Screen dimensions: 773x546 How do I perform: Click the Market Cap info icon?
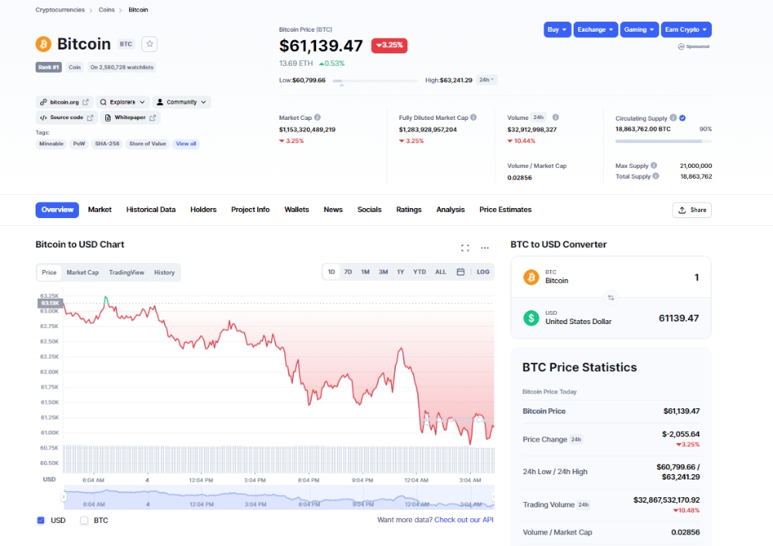tap(318, 118)
